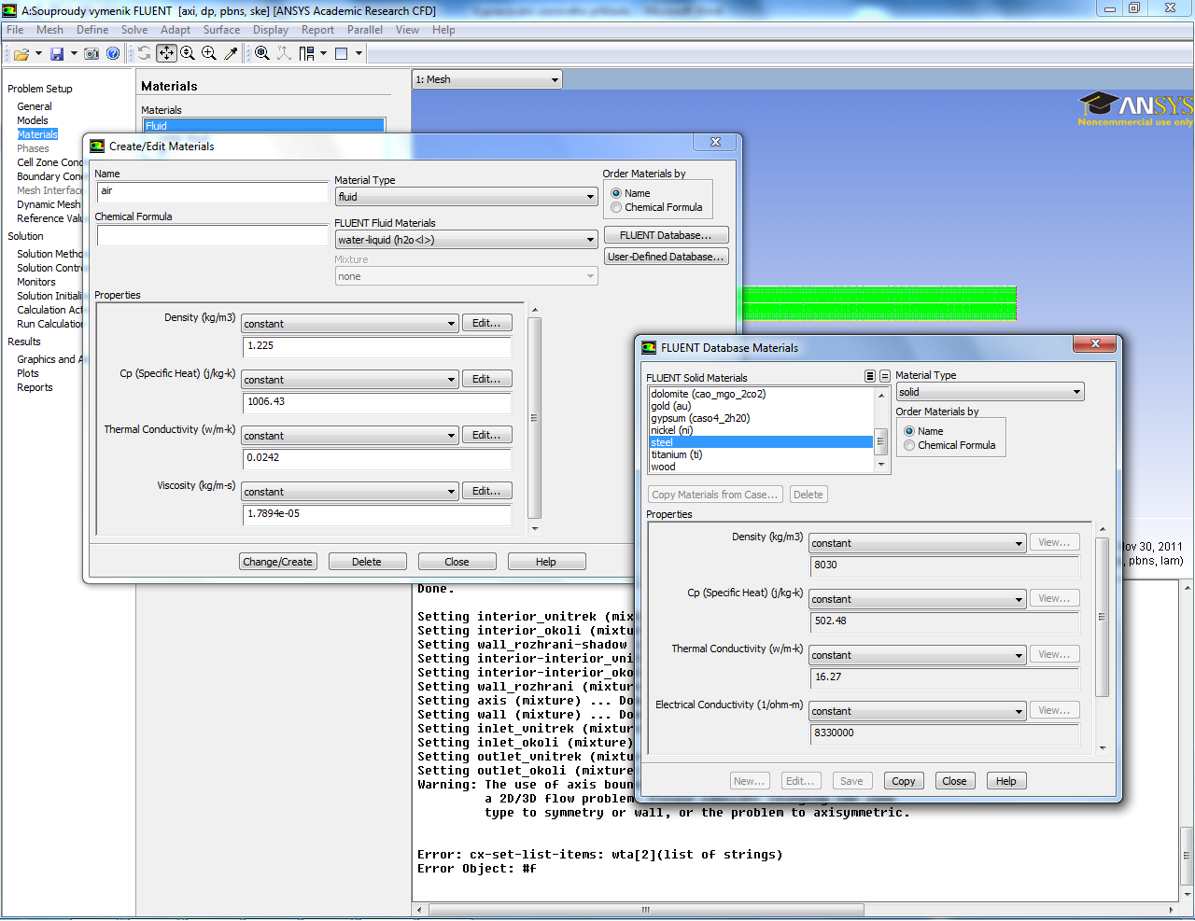Select Chemical Formula radio in Database Materials

909,445
